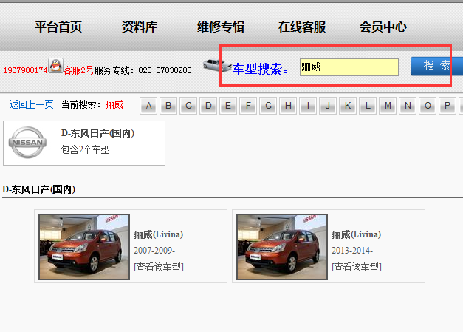Filter brands by letter M
The image size is (463, 332).
click(388, 106)
